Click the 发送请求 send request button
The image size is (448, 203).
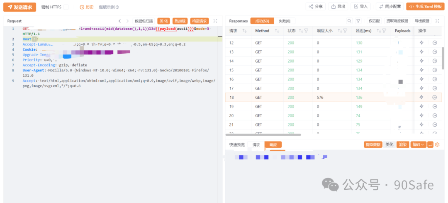[x=20, y=7]
